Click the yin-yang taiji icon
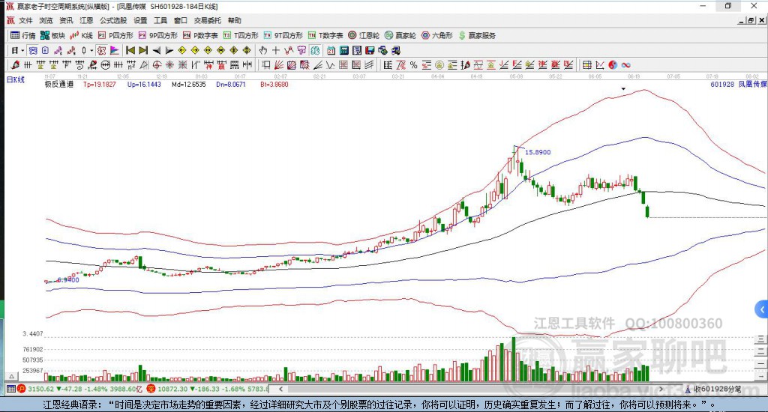This screenshot has height=412, width=768. click(613, 65)
